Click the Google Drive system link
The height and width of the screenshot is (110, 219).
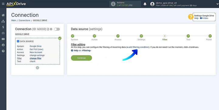tap(36, 46)
